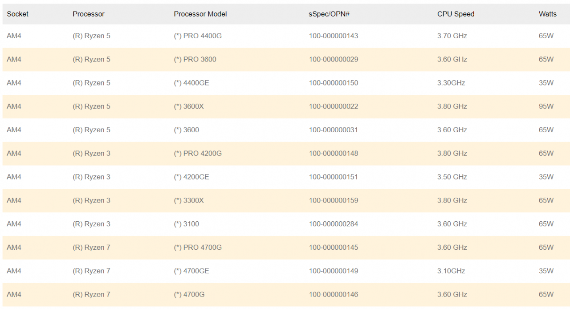
Task: Select the (*) 4400GE model cell
Action: pos(191,83)
